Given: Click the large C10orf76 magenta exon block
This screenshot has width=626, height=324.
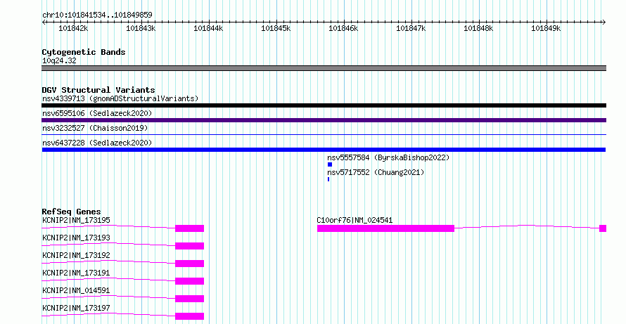Looking at the screenshot, I should [385, 228].
